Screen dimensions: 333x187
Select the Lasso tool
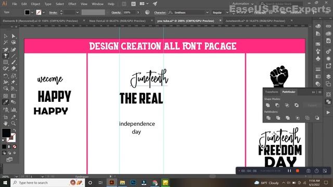click(x=14, y=43)
